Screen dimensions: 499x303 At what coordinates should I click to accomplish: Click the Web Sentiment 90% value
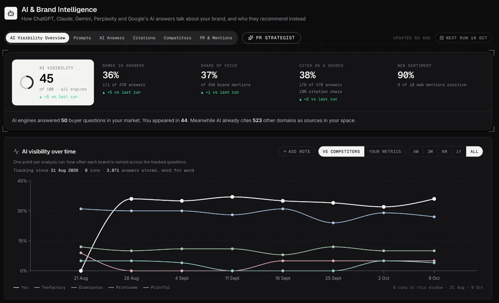click(x=406, y=75)
